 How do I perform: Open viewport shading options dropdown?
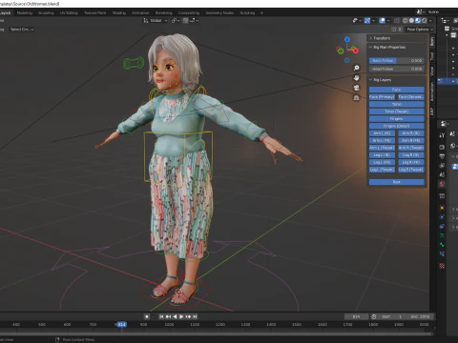coord(430,21)
